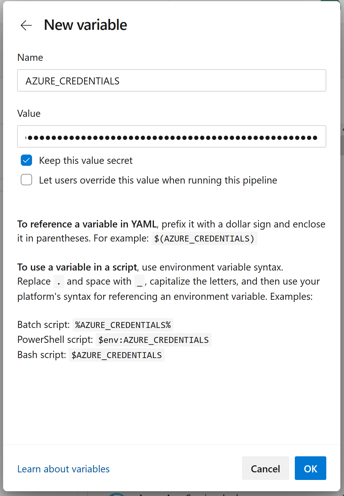Viewport: 344px width, 496px height.
Task: Cancel the New variable dialog
Action: pyautogui.click(x=265, y=468)
